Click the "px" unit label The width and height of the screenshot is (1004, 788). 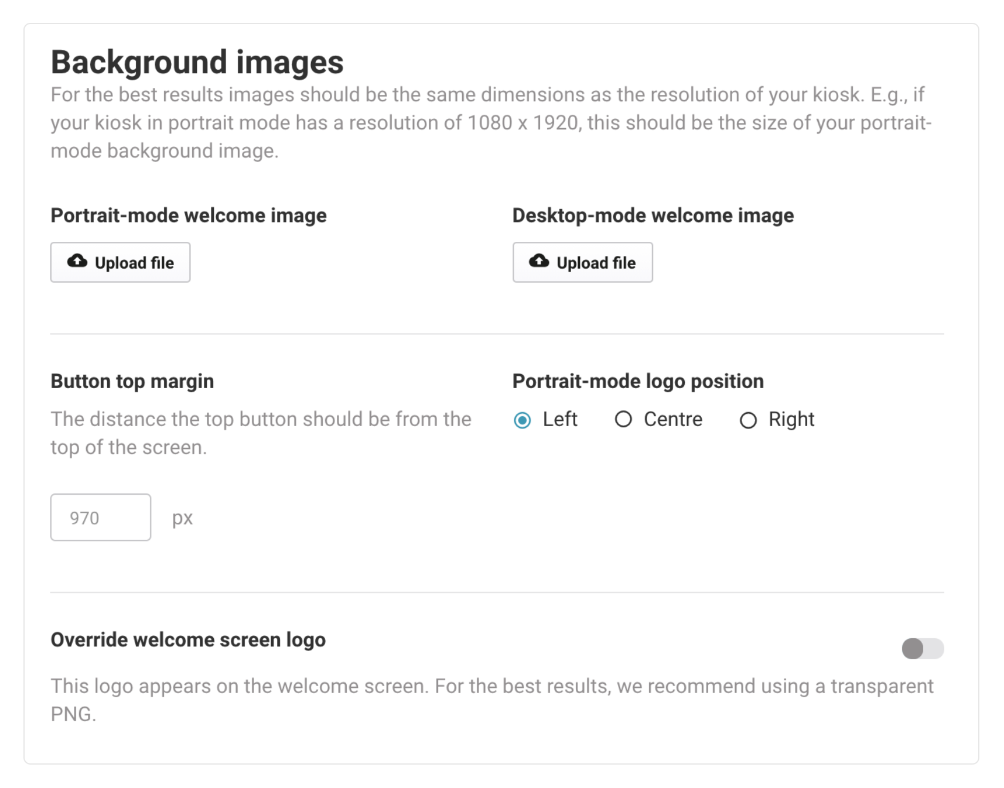click(182, 518)
